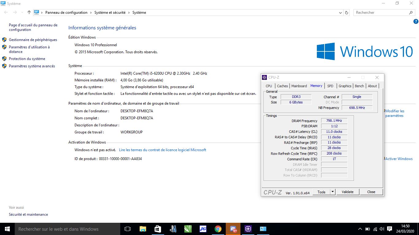Image resolution: width=419 pixels, height=235 pixels.
Task: Open File Explorer from the taskbar
Action: click(x=143, y=229)
